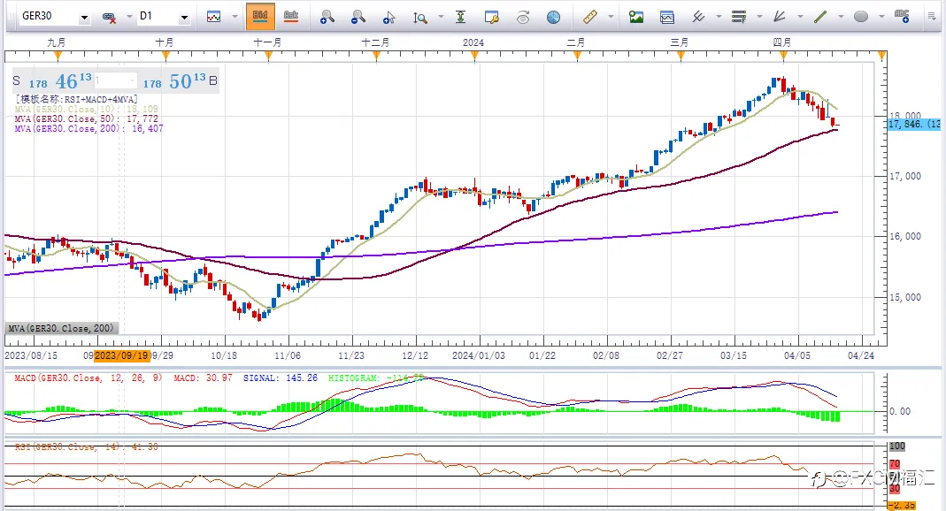
Task: Click the November timeline marker
Action: (268, 56)
